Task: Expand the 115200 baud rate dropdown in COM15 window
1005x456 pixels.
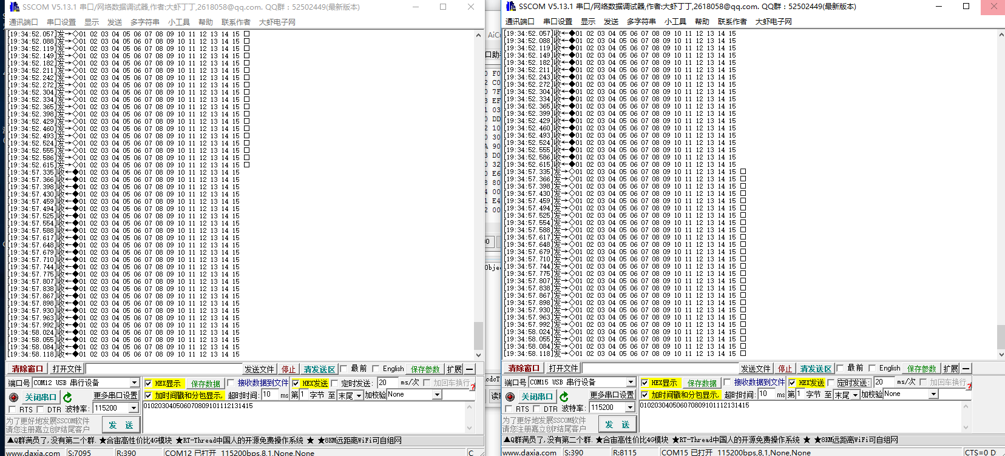Action: click(630, 408)
